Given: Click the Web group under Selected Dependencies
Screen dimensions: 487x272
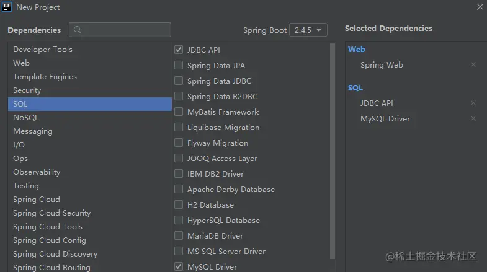Looking at the screenshot, I should (x=357, y=50).
